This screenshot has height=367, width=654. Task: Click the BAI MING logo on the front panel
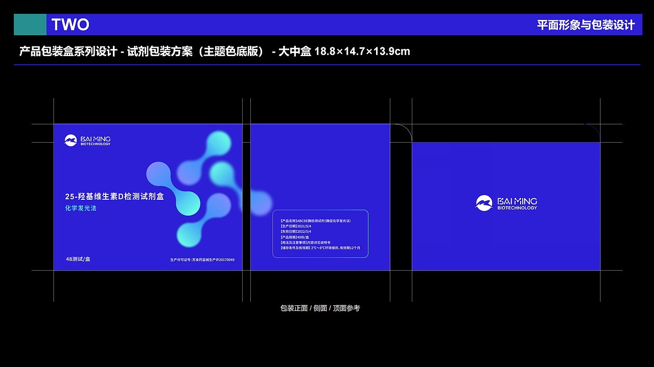pyautogui.click(x=87, y=141)
